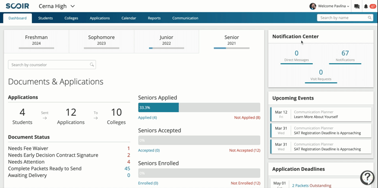Image resolution: width=378 pixels, height=188 pixels.
Task: Open the Welcome Pavlina user menu
Action: (334, 6)
